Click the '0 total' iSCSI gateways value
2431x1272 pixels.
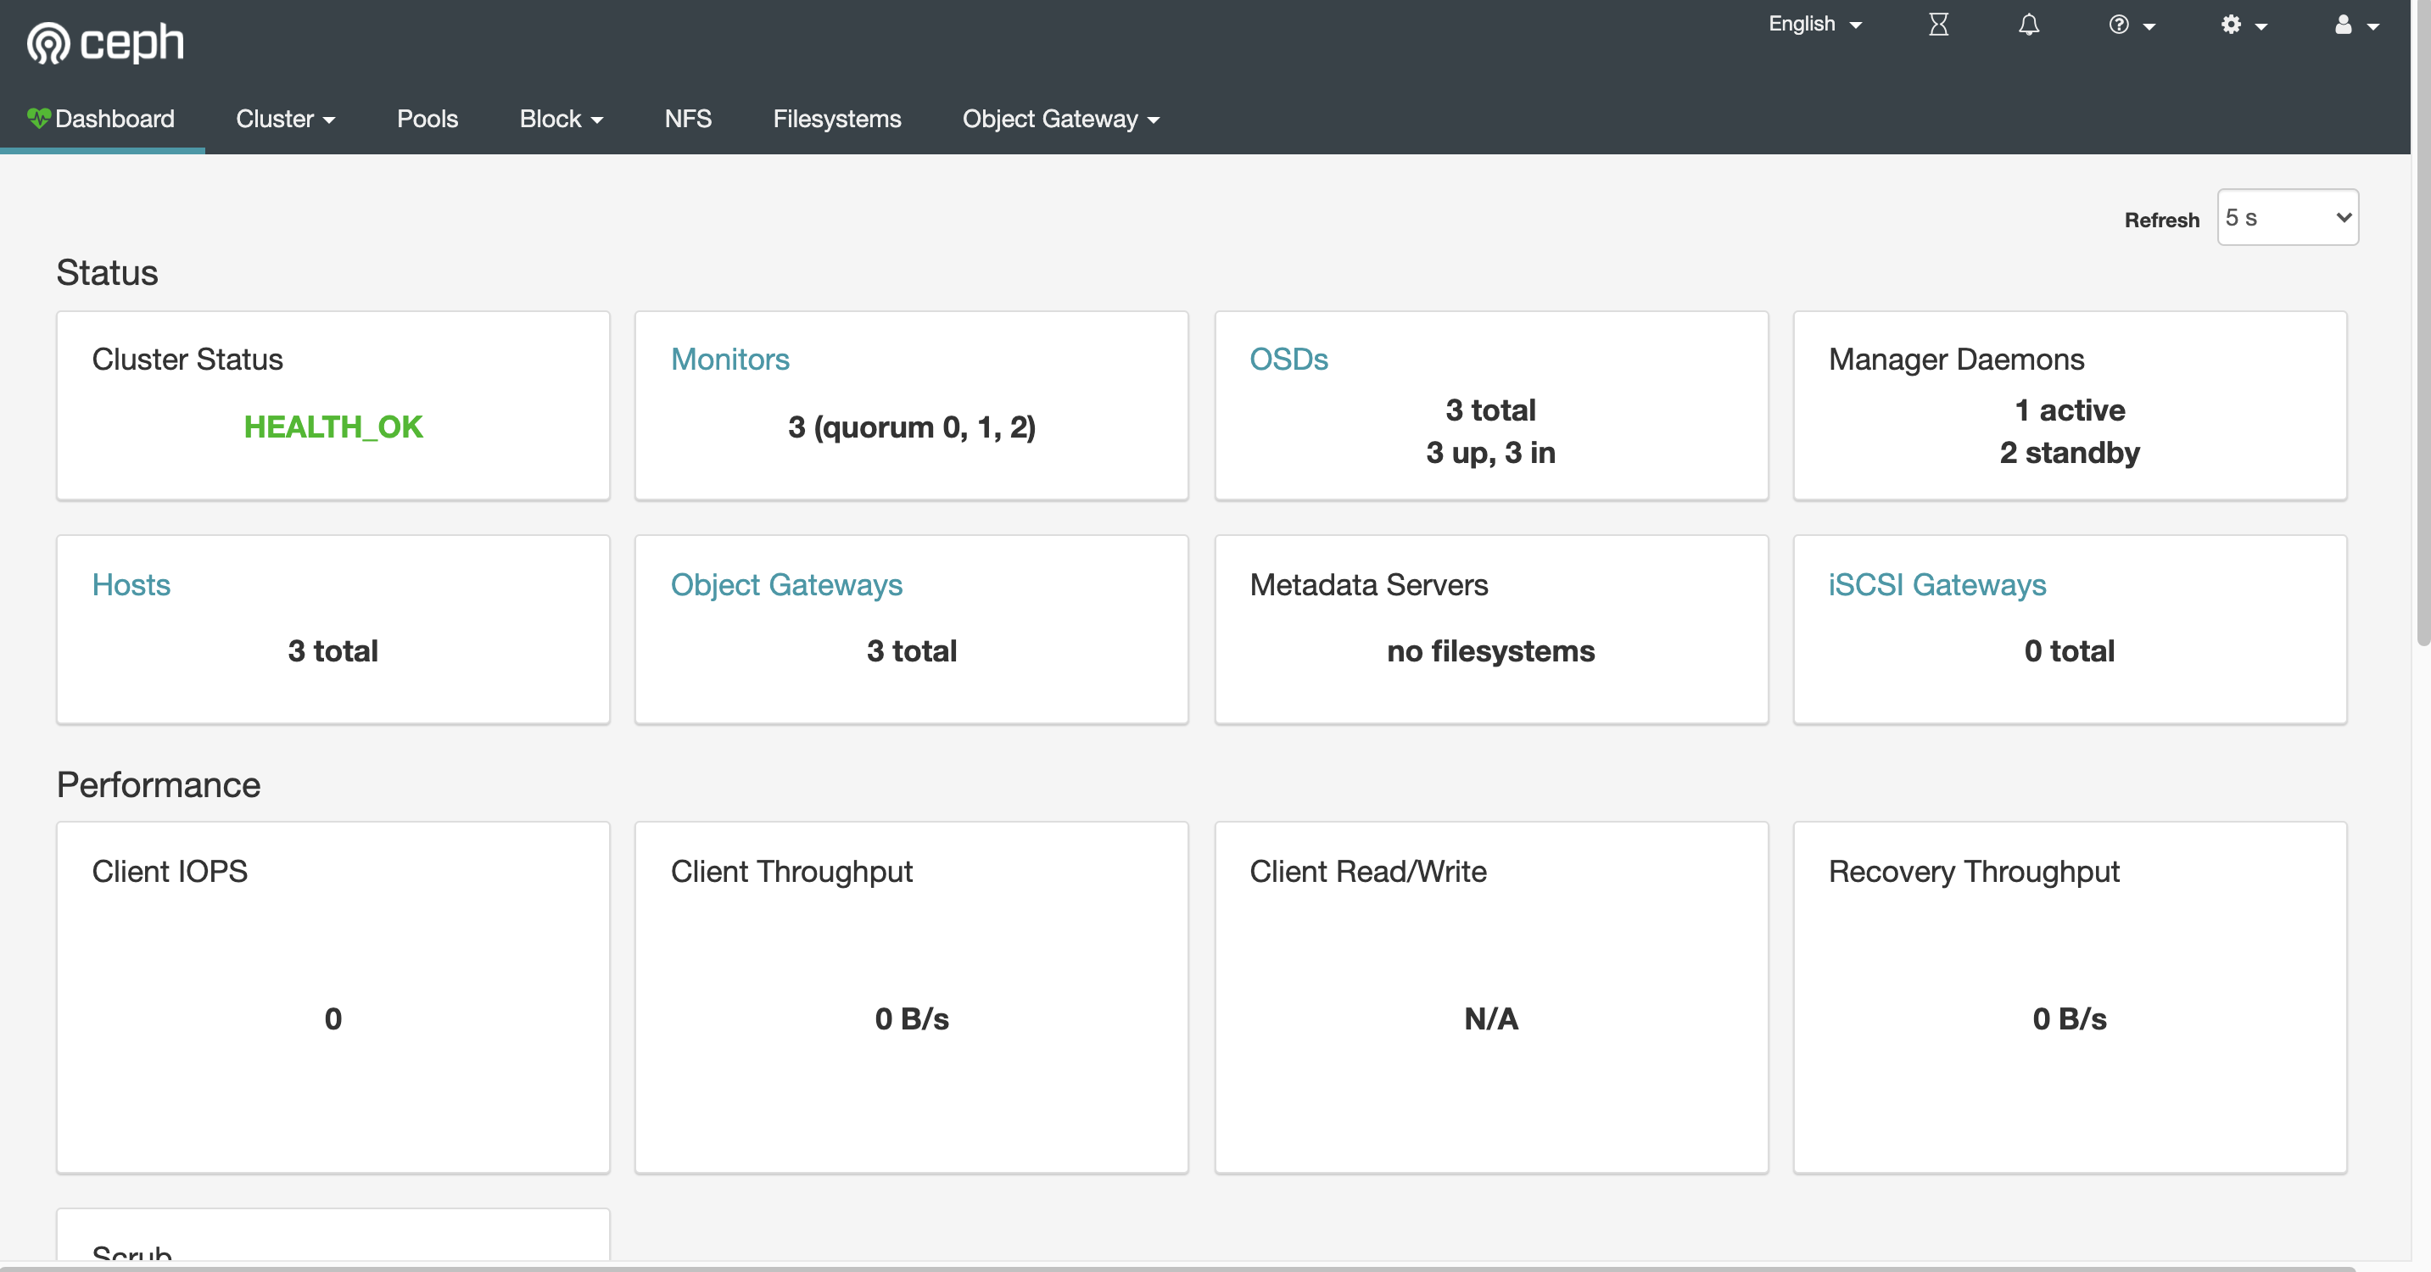[x=2070, y=651]
